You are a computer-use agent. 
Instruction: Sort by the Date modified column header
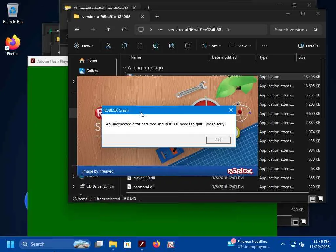click(x=224, y=57)
